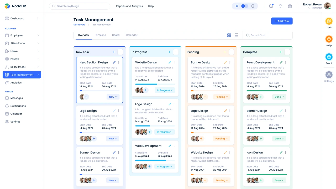The image size is (336, 189).
Task: Expand the Attendance sidebar submenu
Action: [38, 43]
